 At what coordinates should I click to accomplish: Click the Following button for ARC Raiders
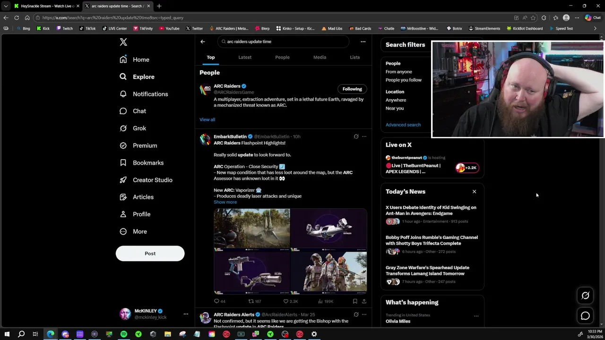point(352,89)
